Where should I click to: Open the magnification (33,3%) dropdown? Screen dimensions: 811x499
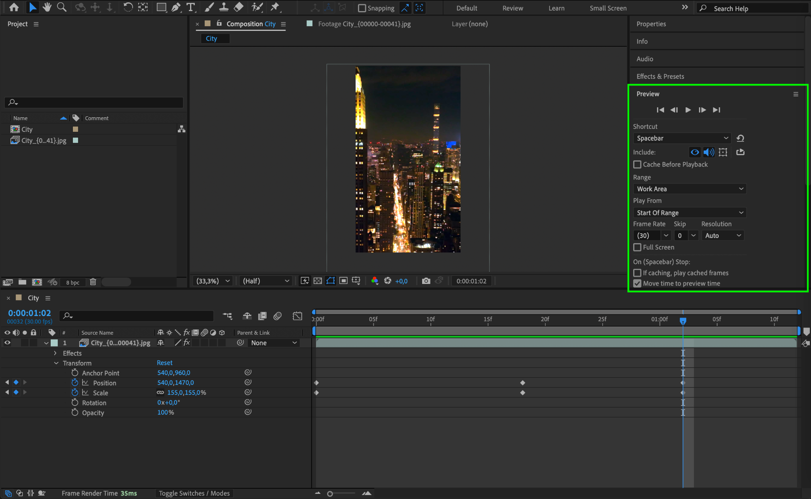pos(213,281)
